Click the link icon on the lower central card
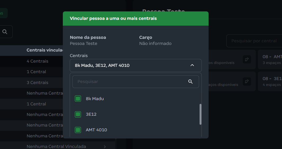 click(x=247, y=81)
